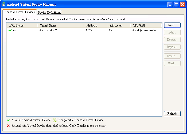The width and height of the screenshot is (187, 134).
Task: Click the ARM (armeabi-v7a) cell
Action: 145,30
